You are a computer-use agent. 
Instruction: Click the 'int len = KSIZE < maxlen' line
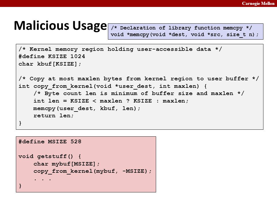[x=111, y=101]
